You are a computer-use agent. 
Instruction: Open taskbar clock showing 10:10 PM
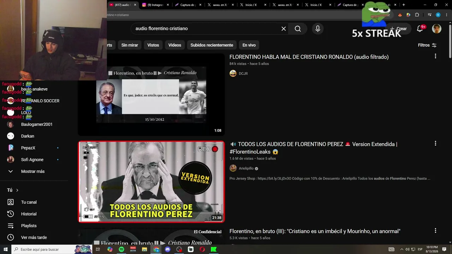click(x=433, y=249)
